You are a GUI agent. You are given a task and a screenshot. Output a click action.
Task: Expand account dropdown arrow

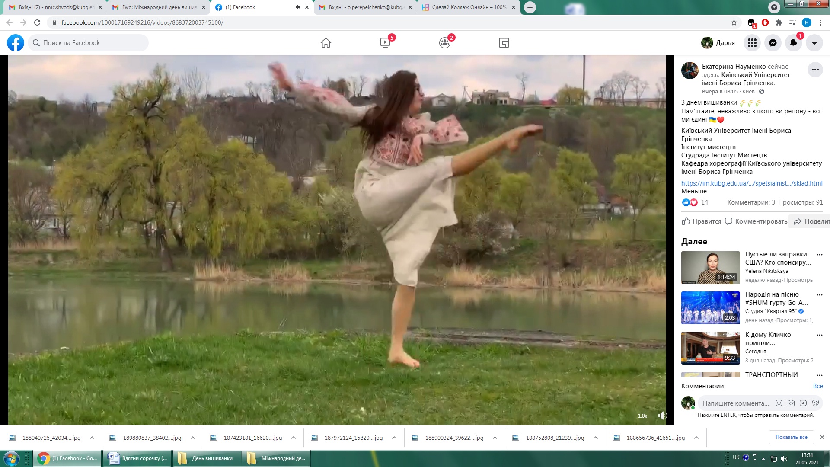click(814, 43)
